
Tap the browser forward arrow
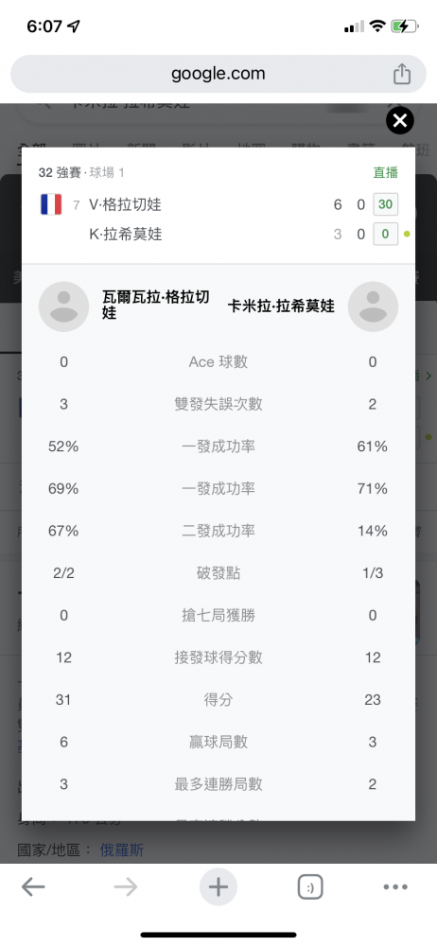tap(126, 886)
